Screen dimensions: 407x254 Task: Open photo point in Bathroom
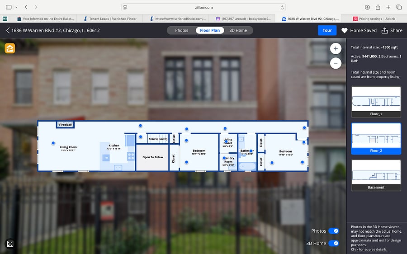[x=251, y=151]
